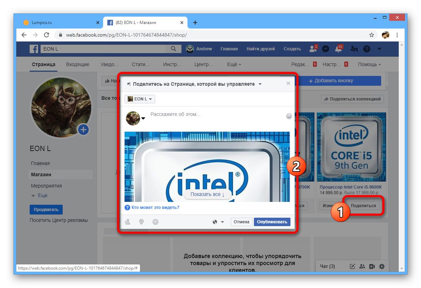The width and height of the screenshot is (421, 288).
Task: Click the blue question mark help icon
Action: [x=127, y=207]
